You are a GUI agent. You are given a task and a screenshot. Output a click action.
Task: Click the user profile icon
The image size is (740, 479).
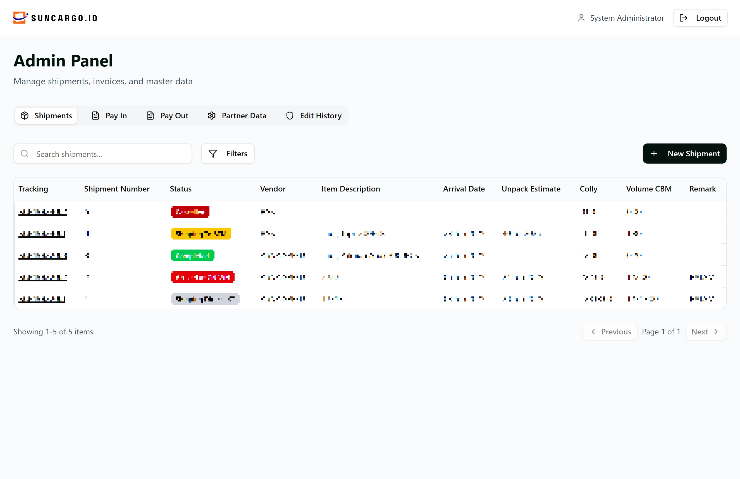[x=581, y=18]
